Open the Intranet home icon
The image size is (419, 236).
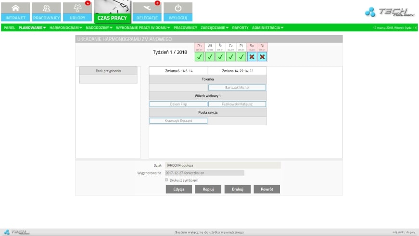[x=16, y=9]
